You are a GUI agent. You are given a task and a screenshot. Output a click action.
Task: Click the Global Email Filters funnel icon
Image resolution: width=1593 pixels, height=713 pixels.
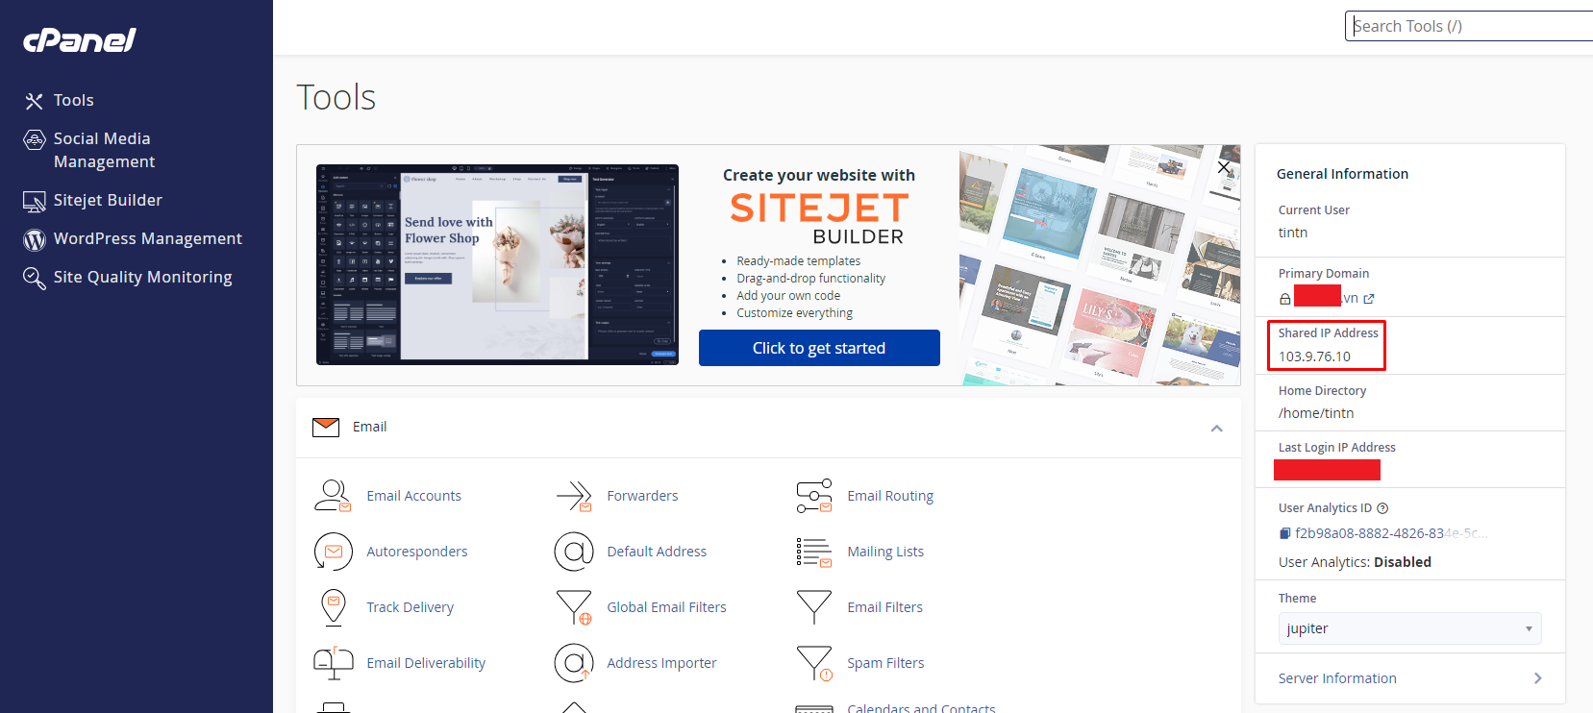(574, 607)
